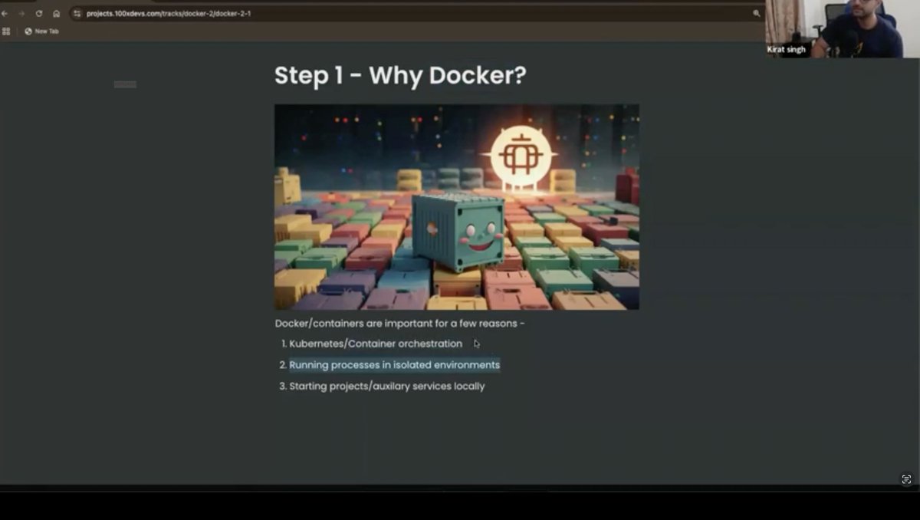Focus the address bar showing projects.100xdevs.com URL
Viewport: 920px width, 520px height.
click(418, 13)
